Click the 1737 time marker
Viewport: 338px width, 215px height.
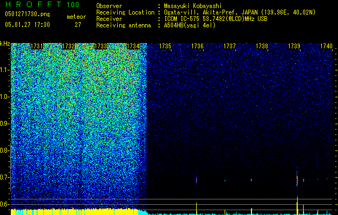pyautogui.click(x=229, y=46)
